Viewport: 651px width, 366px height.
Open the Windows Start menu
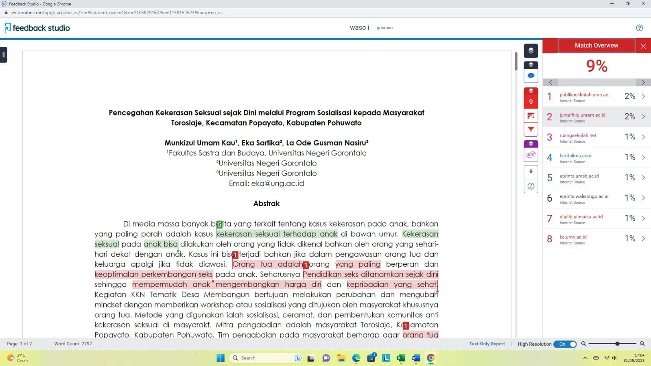221,358
